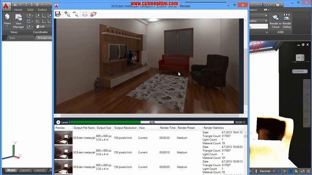Viewport: 312px width, 175px height.
Task: Sort by the Render Time column header
Action: coord(168,128)
